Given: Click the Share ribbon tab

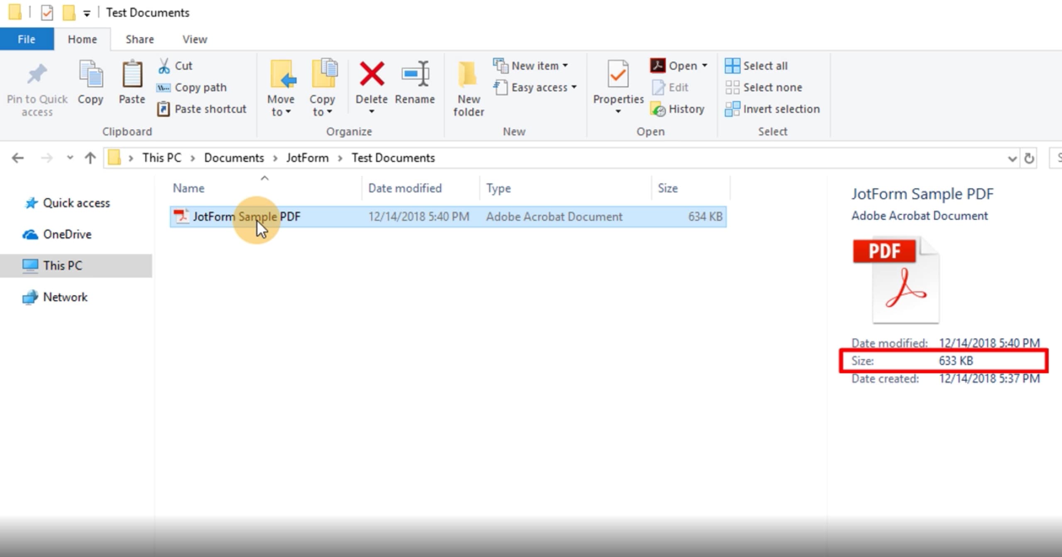Looking at the screenshot, I should (x=140, y=39).
